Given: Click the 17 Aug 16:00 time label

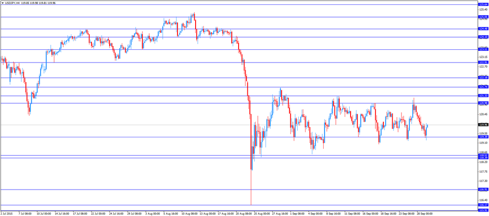Looking at the screenshot, I should [x=225, y=214].
